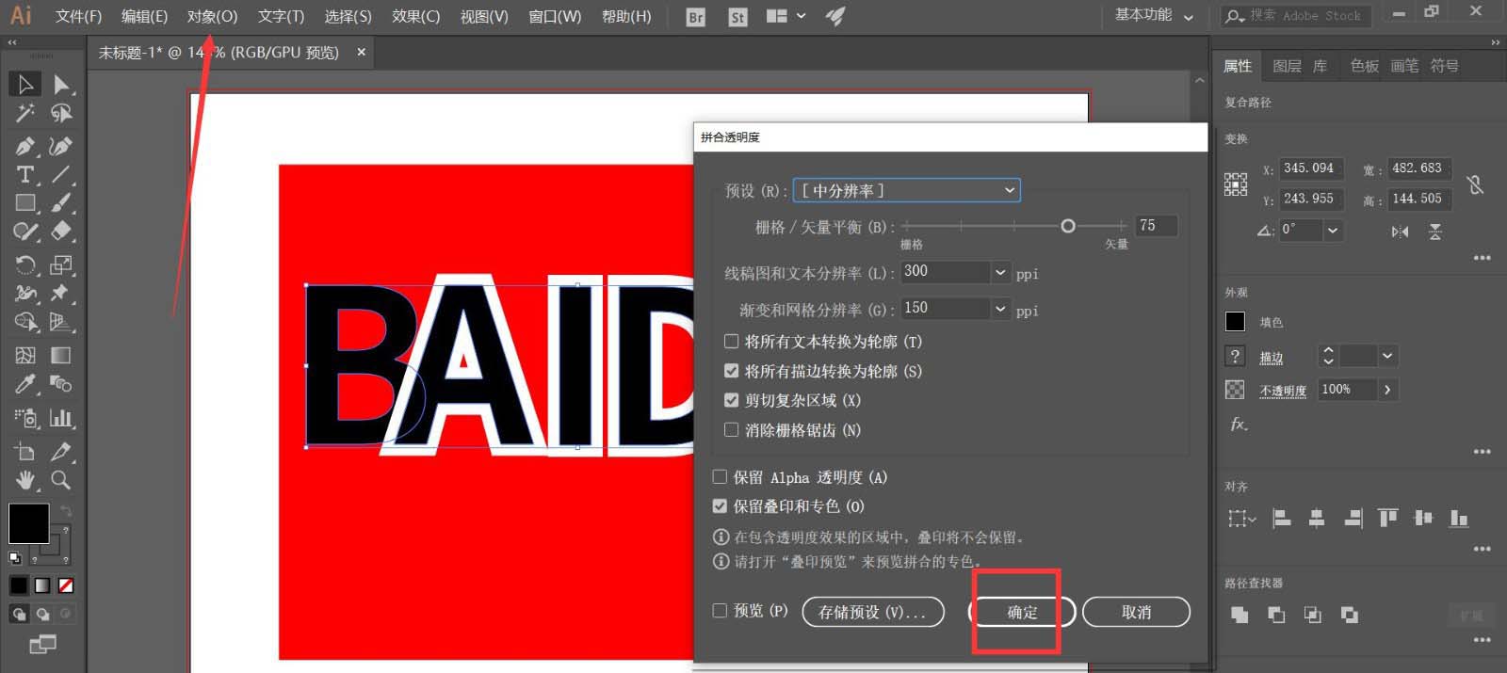The width and height of the screenshot is (1507, 673).
Task: Select the Curvature tool
Action: coord(61,146)
